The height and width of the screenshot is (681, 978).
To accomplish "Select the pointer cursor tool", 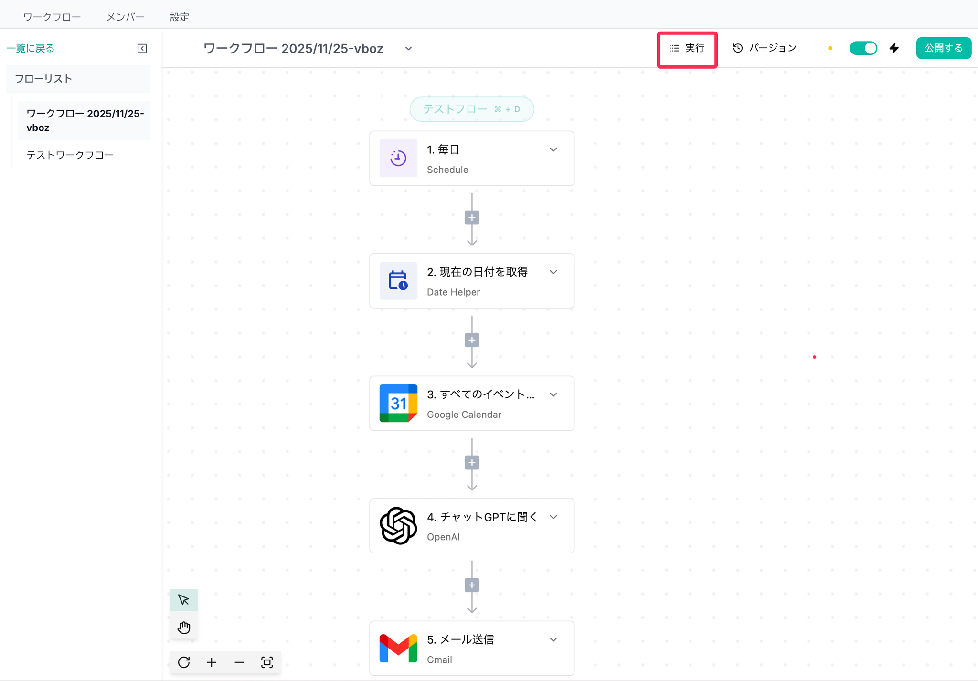I will point(183,600).
